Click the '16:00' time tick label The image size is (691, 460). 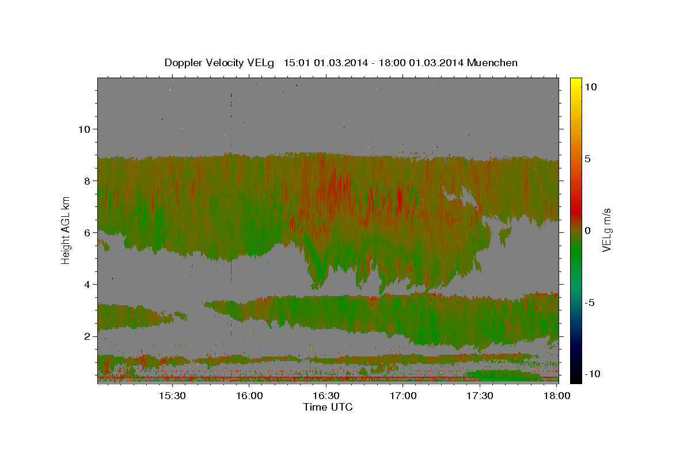249,396
